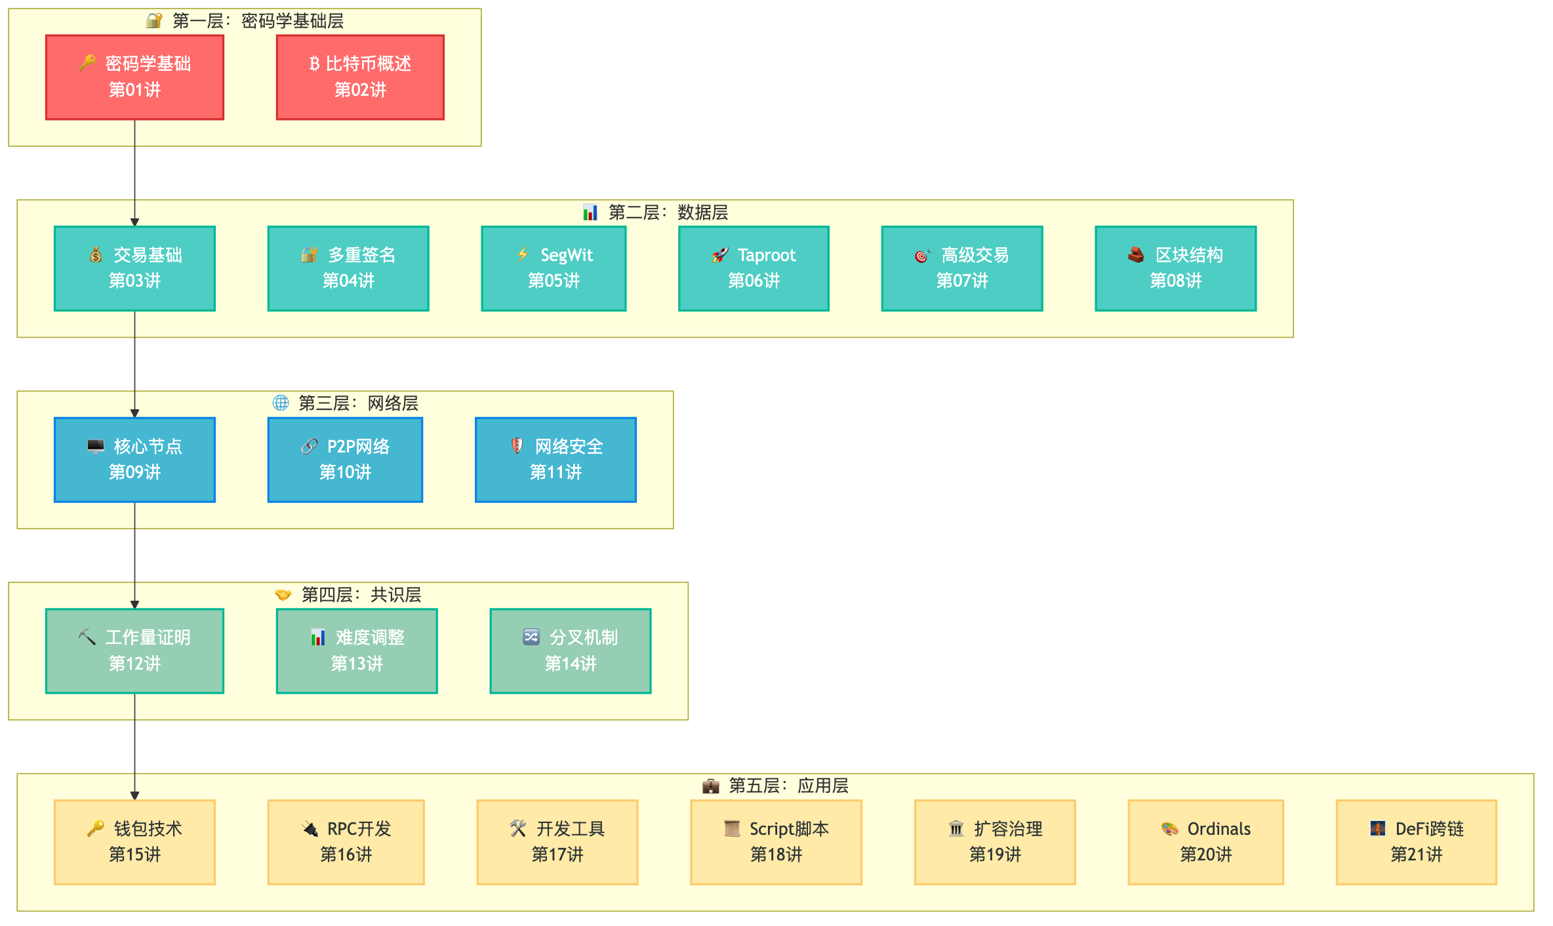Click the shield icon in 网络安全 node
The width and height of the screenshot is (1553, 926).
point(517,446)
